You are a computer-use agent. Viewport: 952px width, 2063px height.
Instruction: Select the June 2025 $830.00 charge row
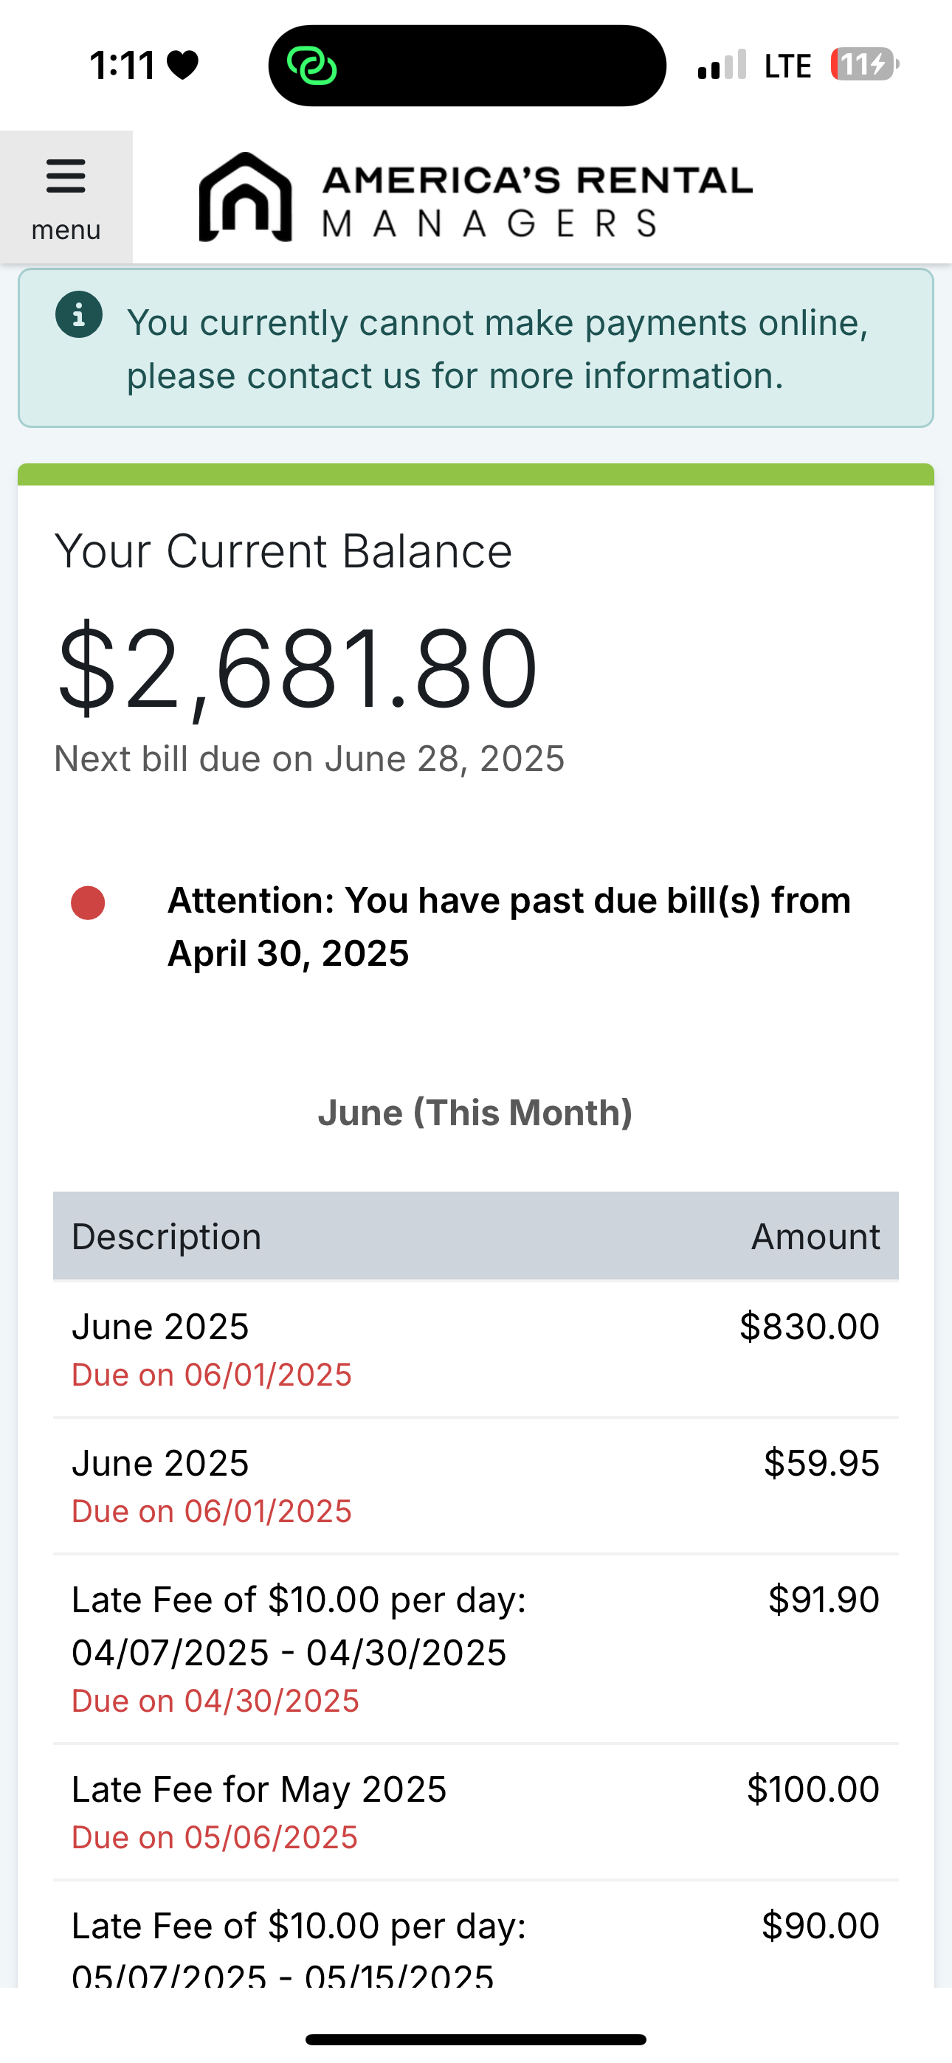point(475,1350)
